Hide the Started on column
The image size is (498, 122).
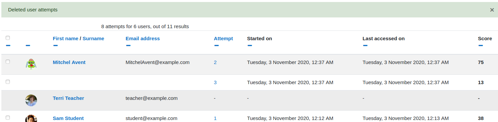click(250, 46)
